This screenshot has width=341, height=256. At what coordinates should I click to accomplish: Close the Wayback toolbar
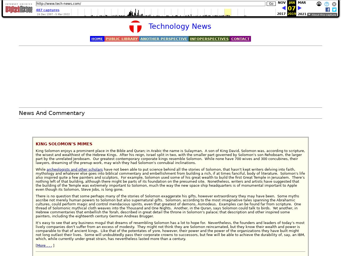pyautogui.click(x=334, y=4)
